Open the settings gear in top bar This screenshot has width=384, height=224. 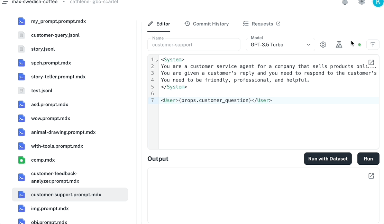[x=362, y=2]
